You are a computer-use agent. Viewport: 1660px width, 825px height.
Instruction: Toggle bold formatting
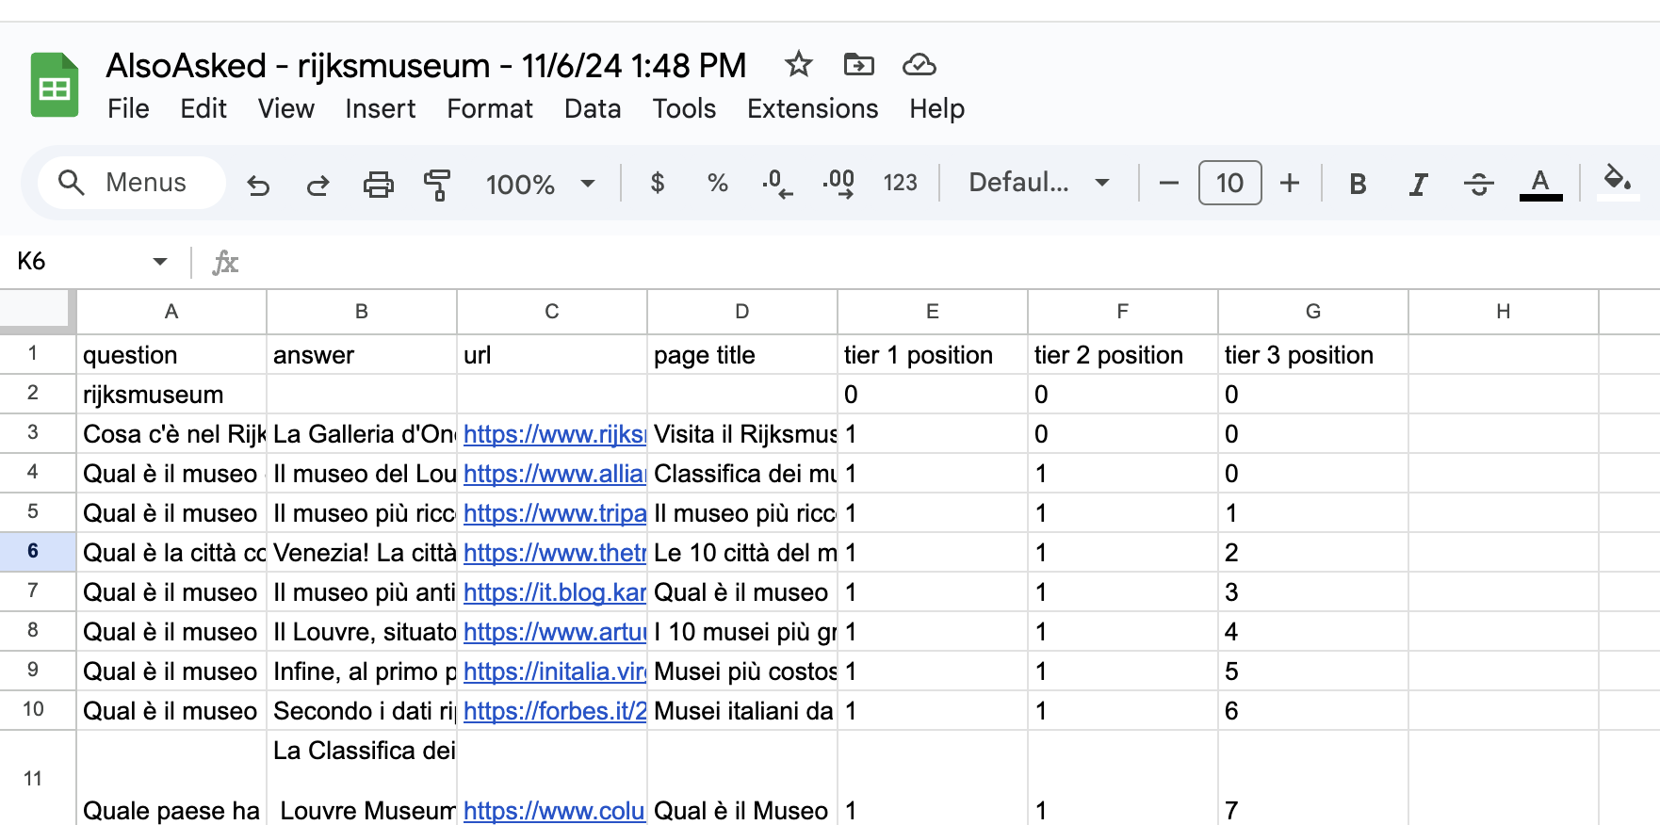(x=1357, y=184)
